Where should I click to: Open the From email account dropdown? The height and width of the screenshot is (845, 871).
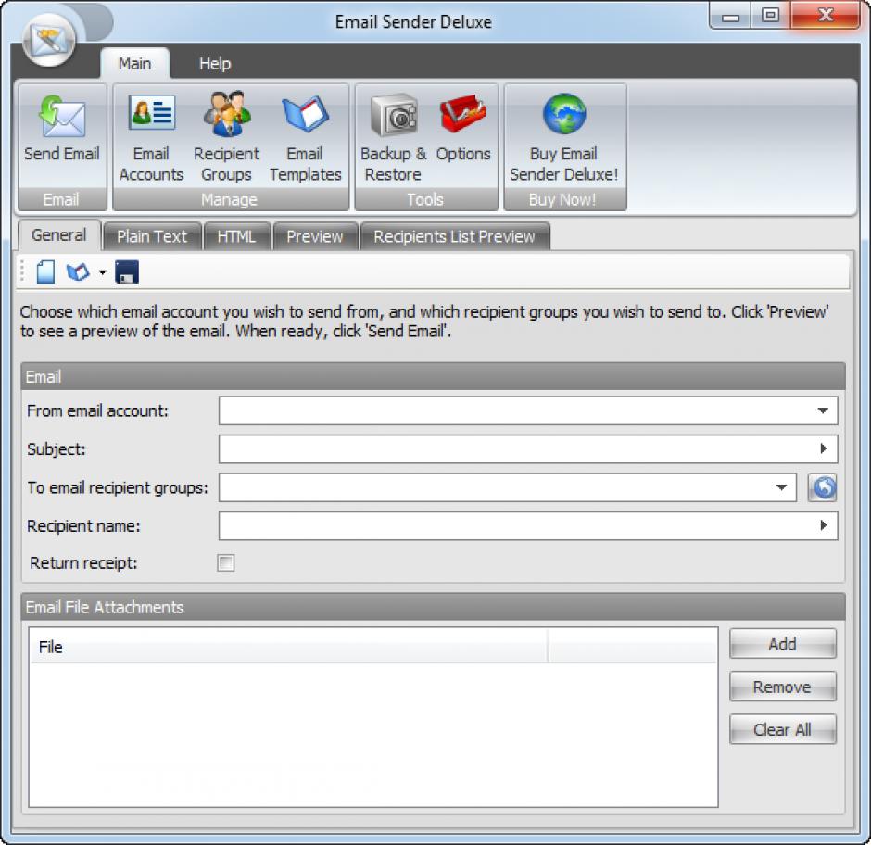[x=823, y=410]
